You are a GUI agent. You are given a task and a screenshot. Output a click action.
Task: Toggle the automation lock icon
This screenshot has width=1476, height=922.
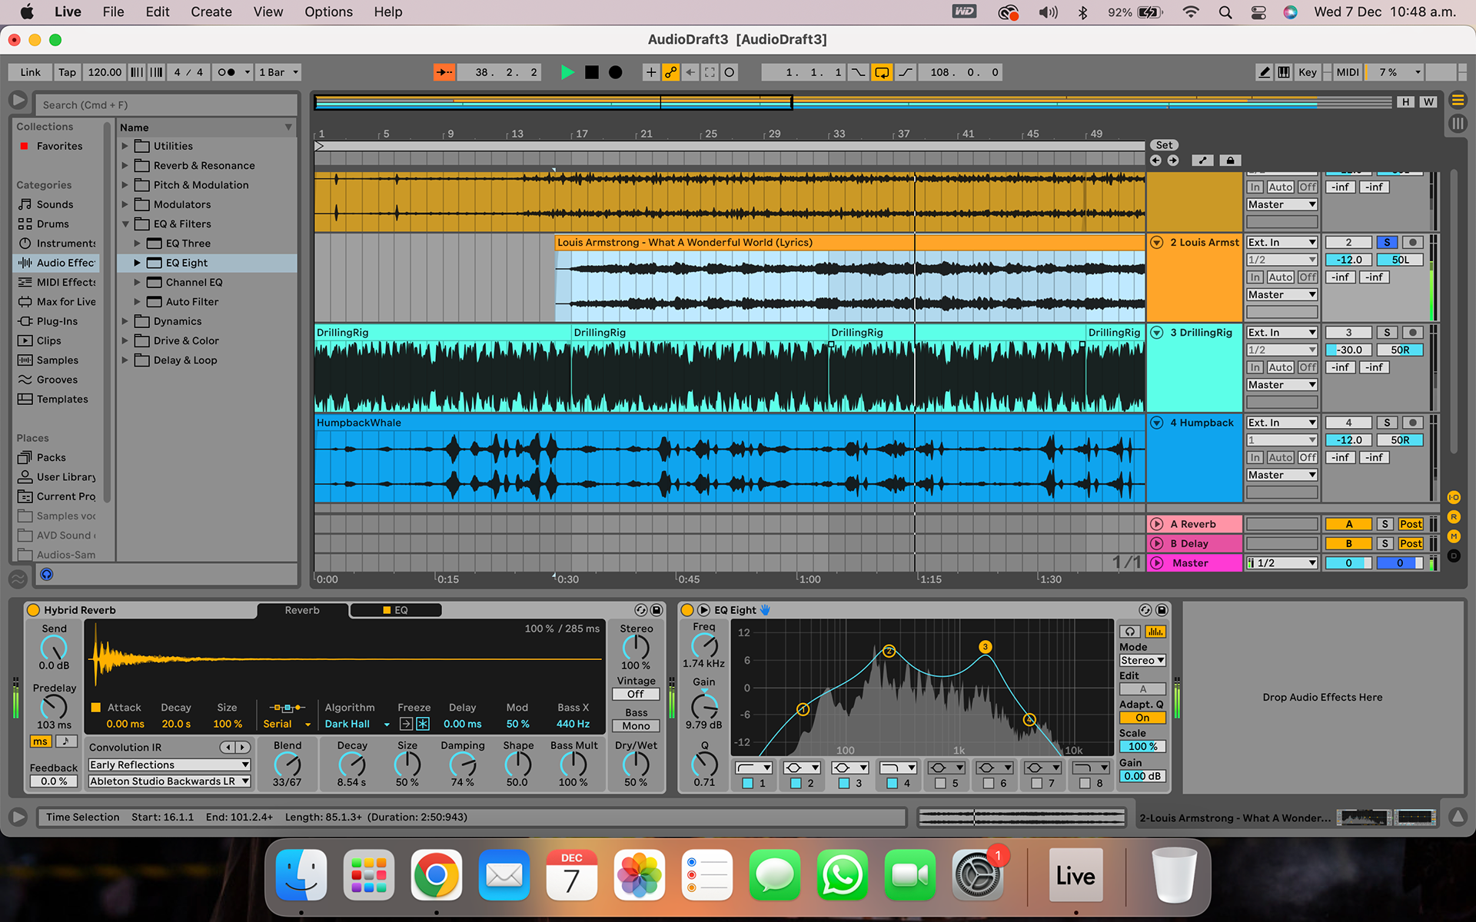[x=1230, y=160]
